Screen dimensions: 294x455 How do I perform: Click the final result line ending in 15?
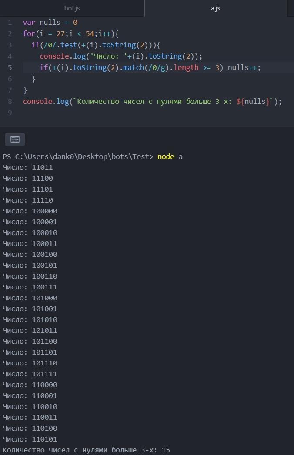tap(86, 450)
